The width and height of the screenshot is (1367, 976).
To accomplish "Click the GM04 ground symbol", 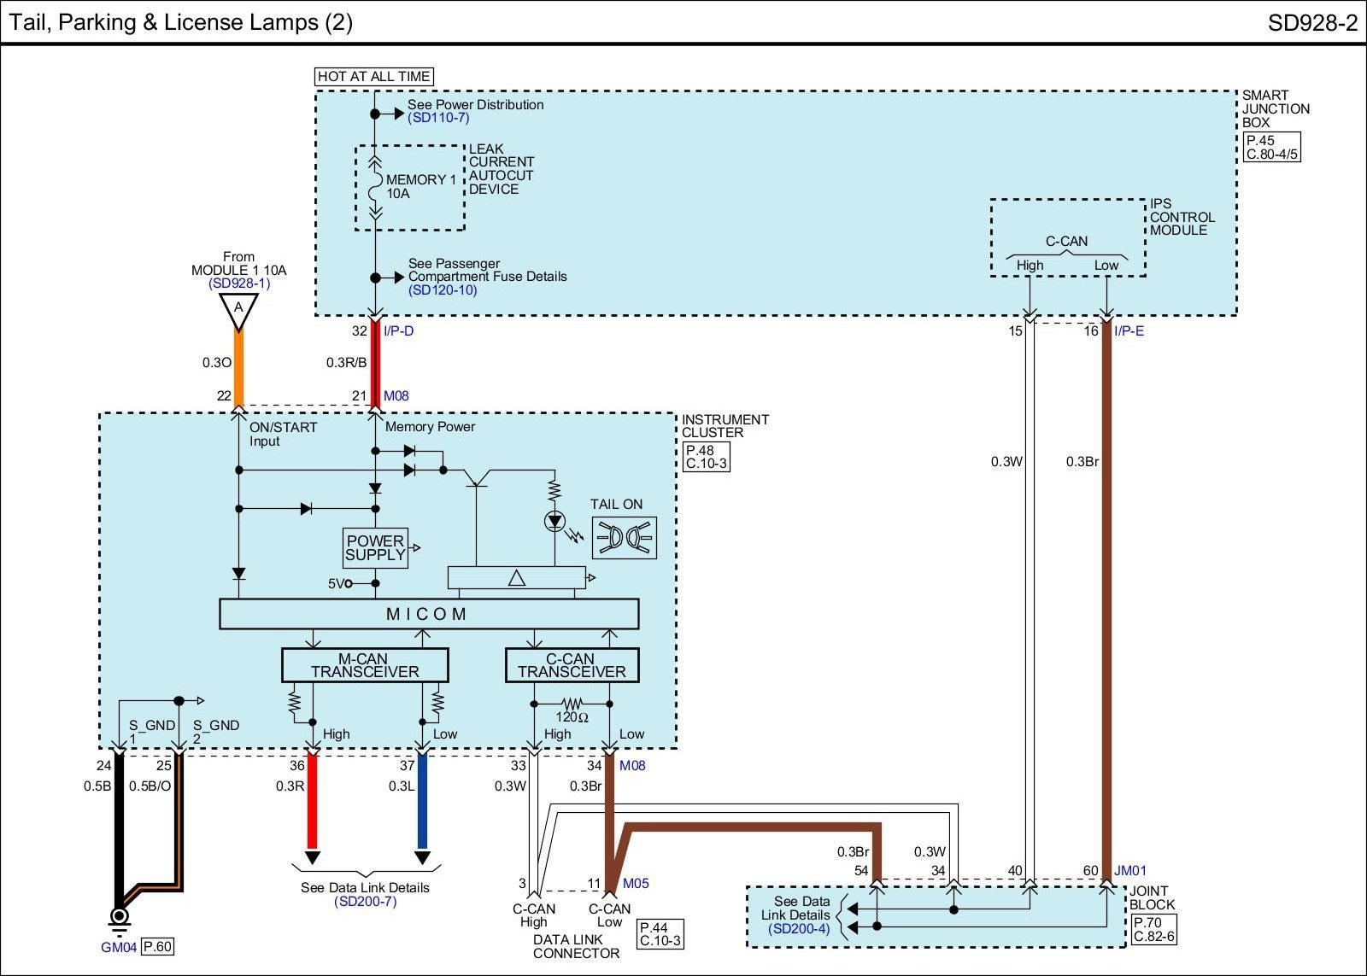I will [x=120, y=920].
